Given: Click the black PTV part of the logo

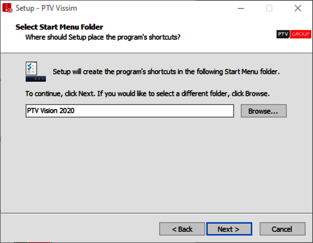Looking at the screenshot, I should point(283,34).
